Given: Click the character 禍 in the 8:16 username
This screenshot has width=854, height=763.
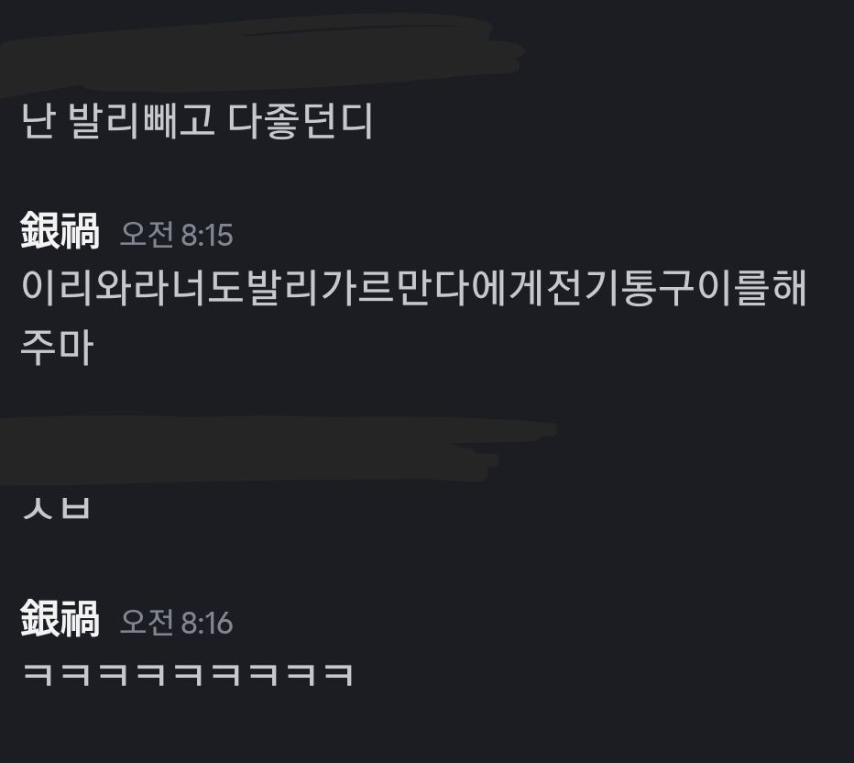Looking at the screenshot, I should [x=80, y=618].
